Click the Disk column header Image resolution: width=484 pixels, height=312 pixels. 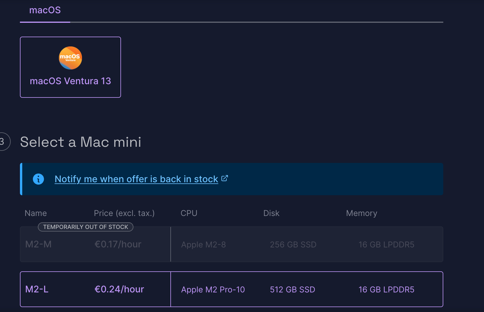[x=271, y=213]
